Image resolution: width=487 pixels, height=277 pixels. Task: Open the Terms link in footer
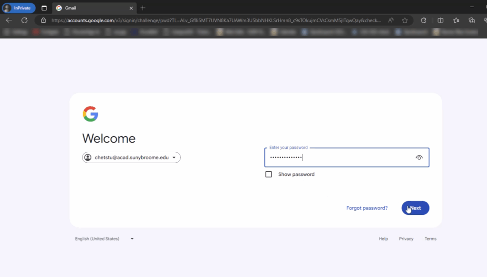pos(430,239)
